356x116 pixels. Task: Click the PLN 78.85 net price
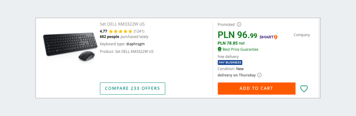(x=231, y=43)
